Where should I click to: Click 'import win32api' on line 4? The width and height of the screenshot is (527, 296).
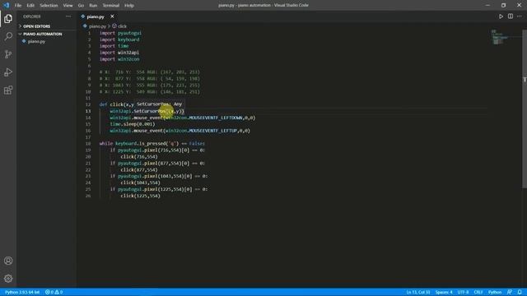[x=119, y=53]
